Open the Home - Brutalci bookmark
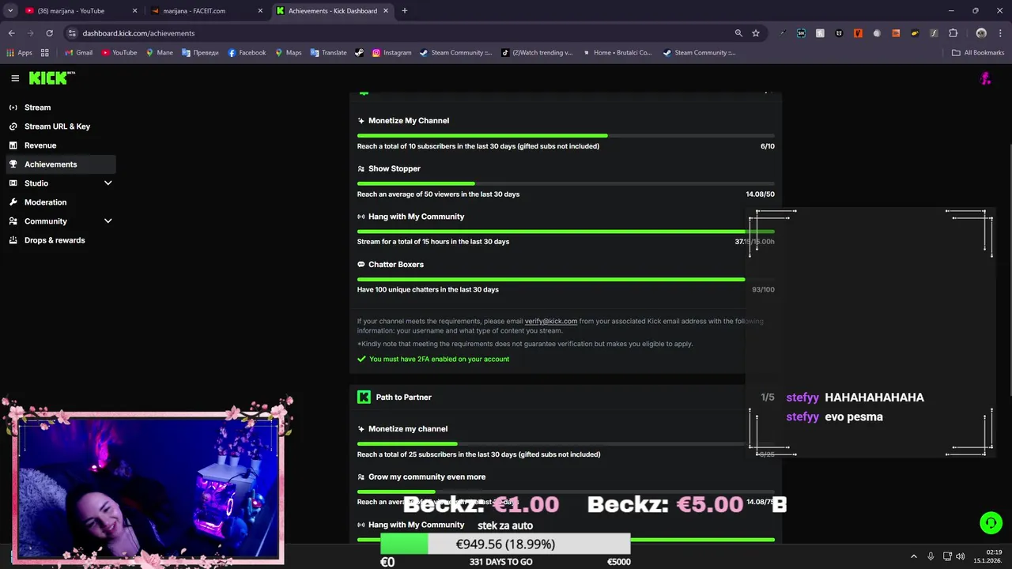The image size is (1012, 569). 617,53
